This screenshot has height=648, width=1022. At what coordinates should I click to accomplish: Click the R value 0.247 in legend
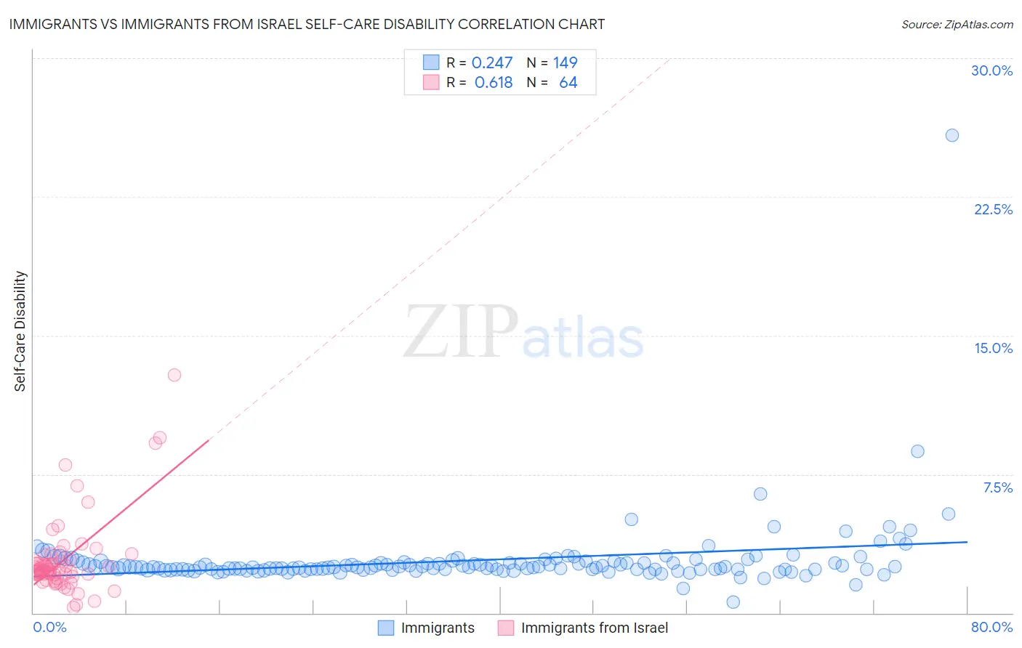492,62
